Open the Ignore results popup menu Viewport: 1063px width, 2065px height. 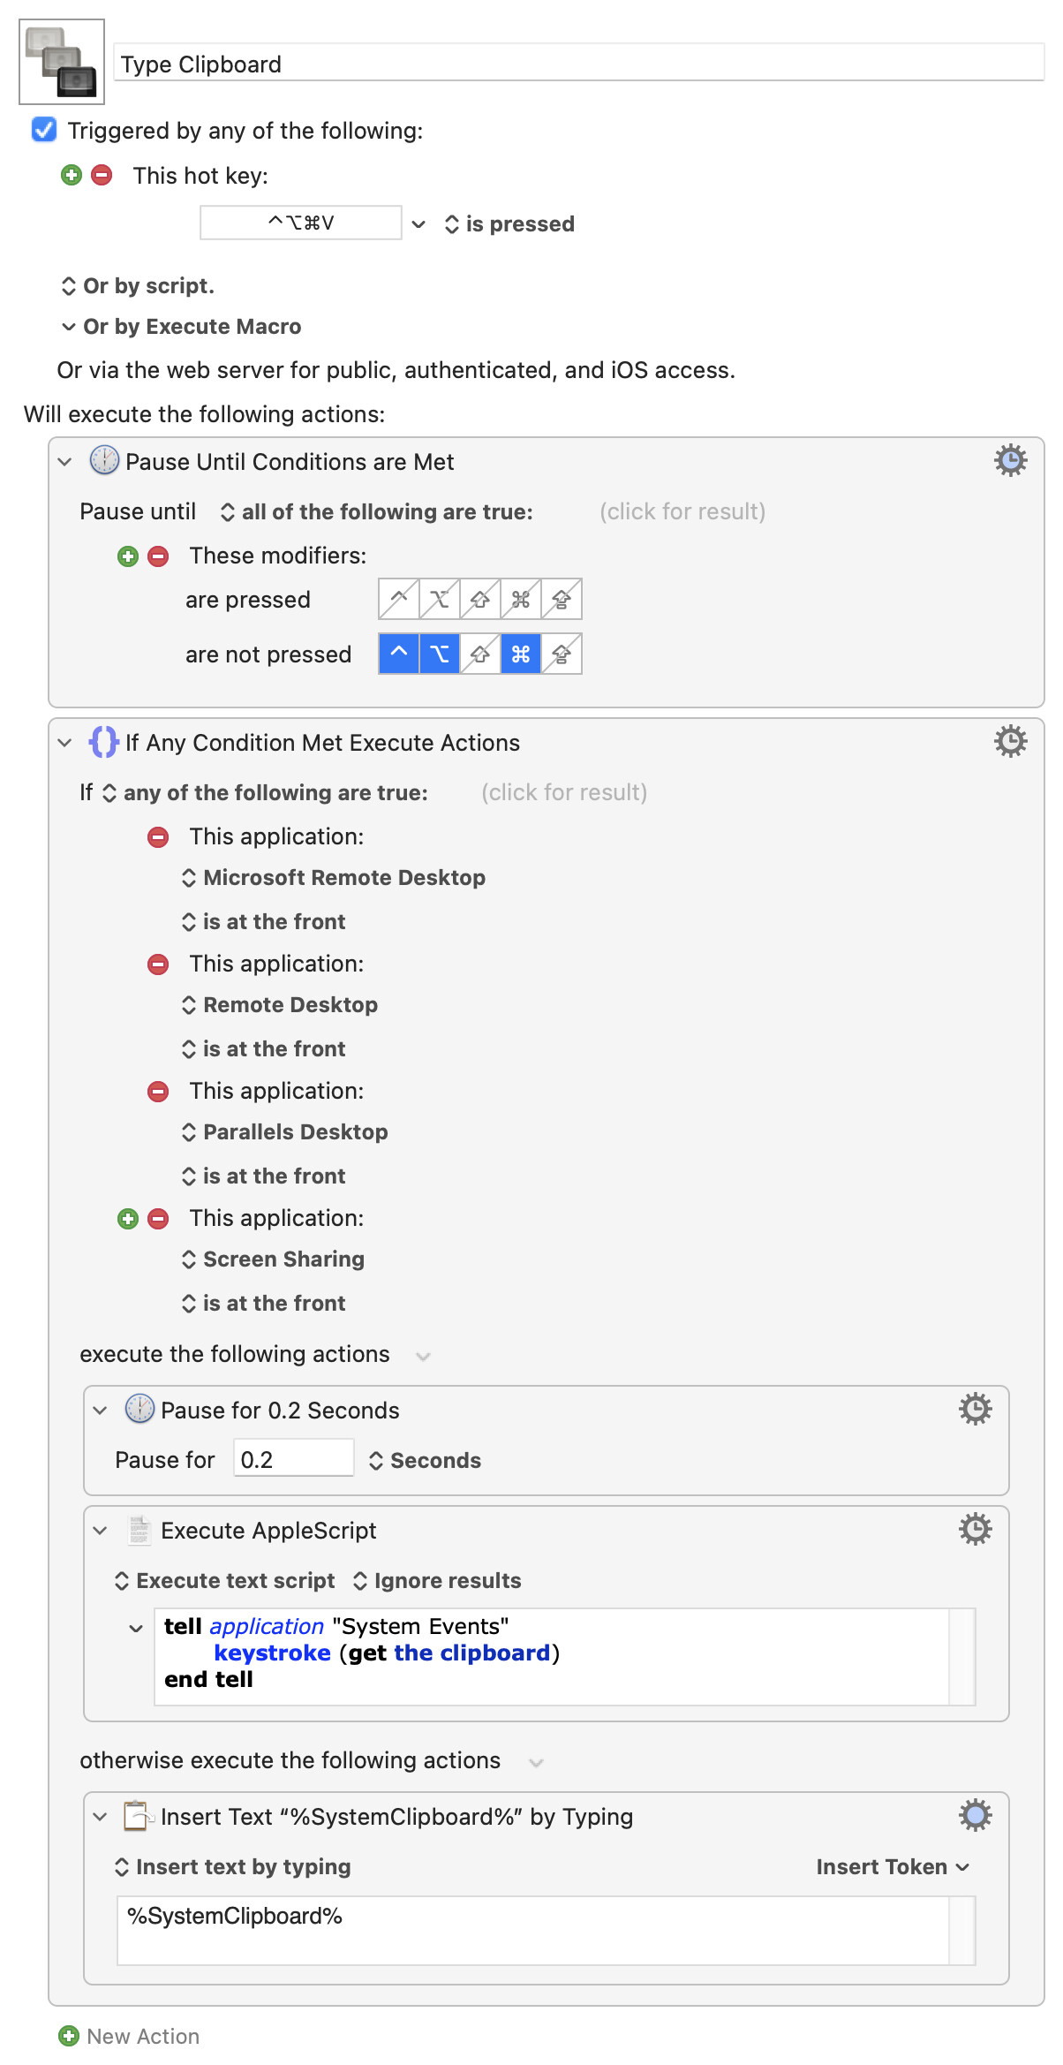pos(437,1580)
